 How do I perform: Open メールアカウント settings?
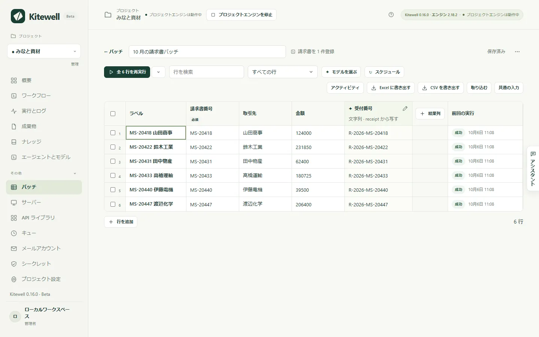44,249
